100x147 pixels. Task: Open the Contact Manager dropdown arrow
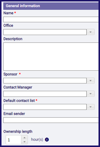(90, 94)
